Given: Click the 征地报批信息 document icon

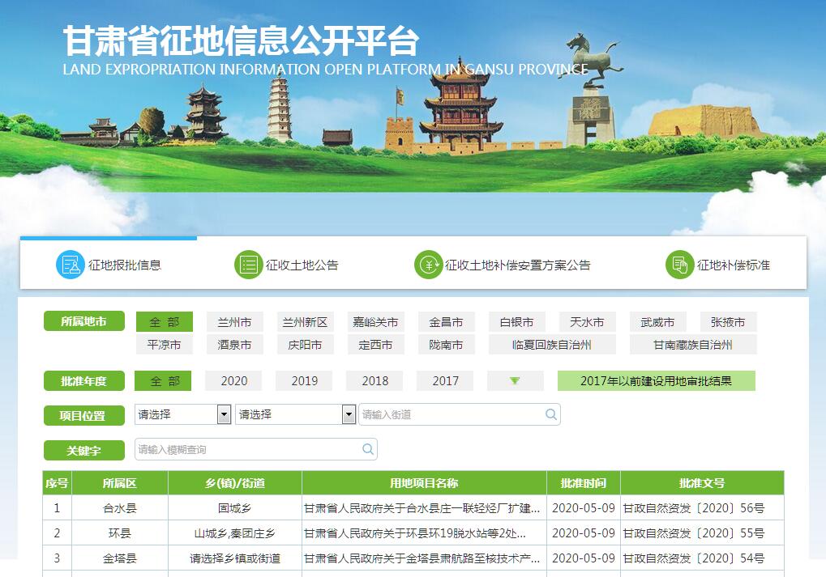Looking at the screenshot, I should click(x=70, y=265).
